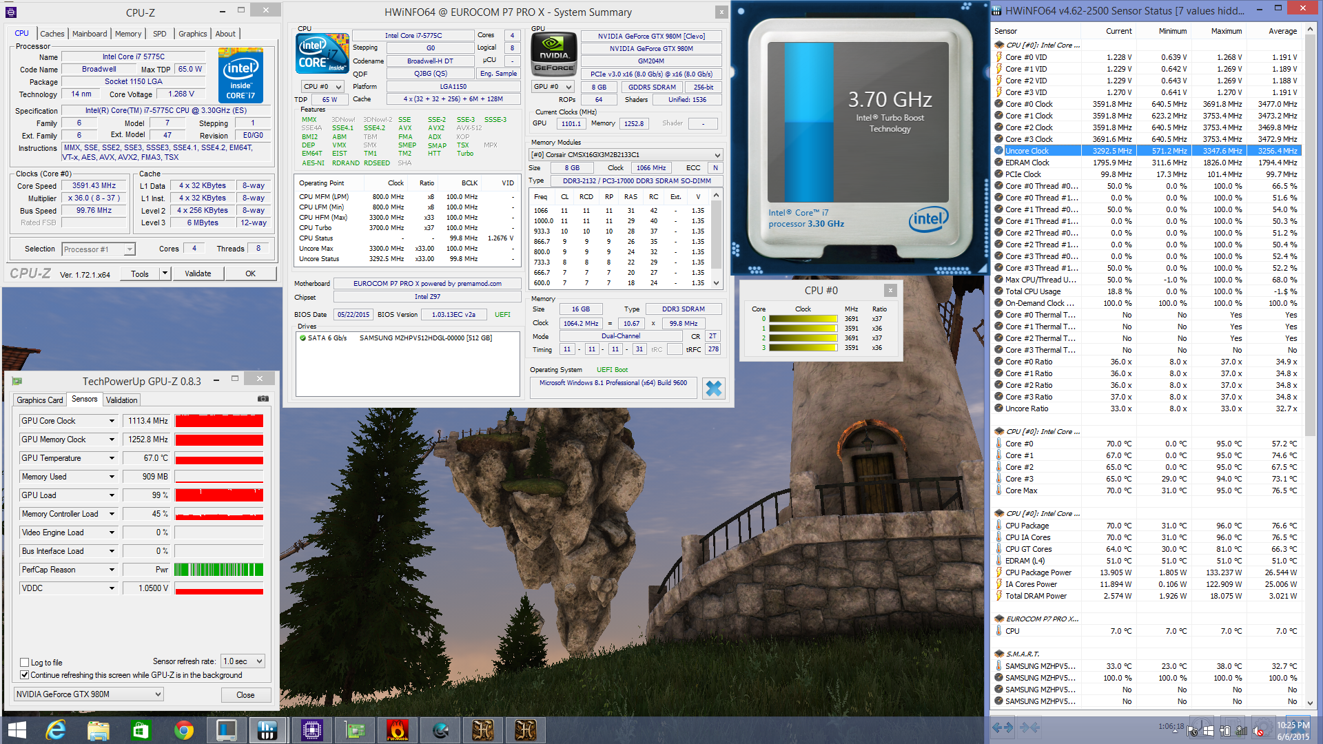Screen dimensions: 1323x744
Task: Open the Validation tab in GPU-Z
Action: coord(122,400)
